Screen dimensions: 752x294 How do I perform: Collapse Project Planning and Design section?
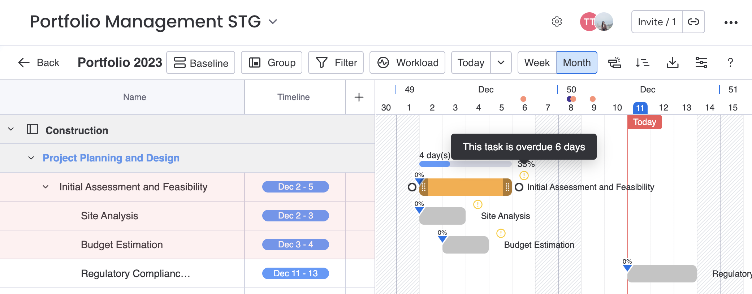[x=31, y=158]
